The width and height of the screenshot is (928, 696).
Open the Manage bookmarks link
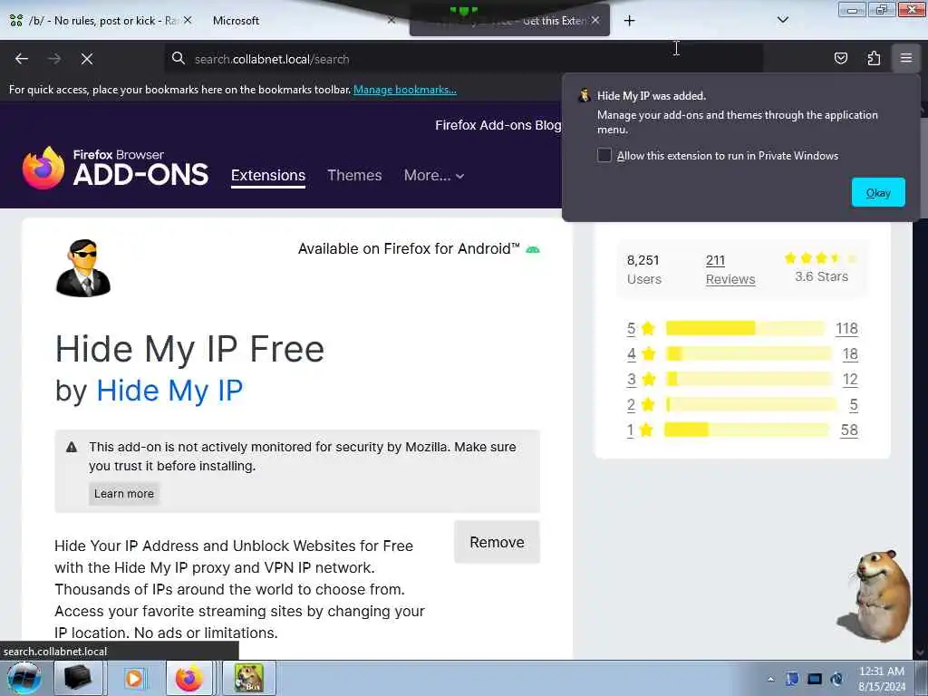coord(405,90)
